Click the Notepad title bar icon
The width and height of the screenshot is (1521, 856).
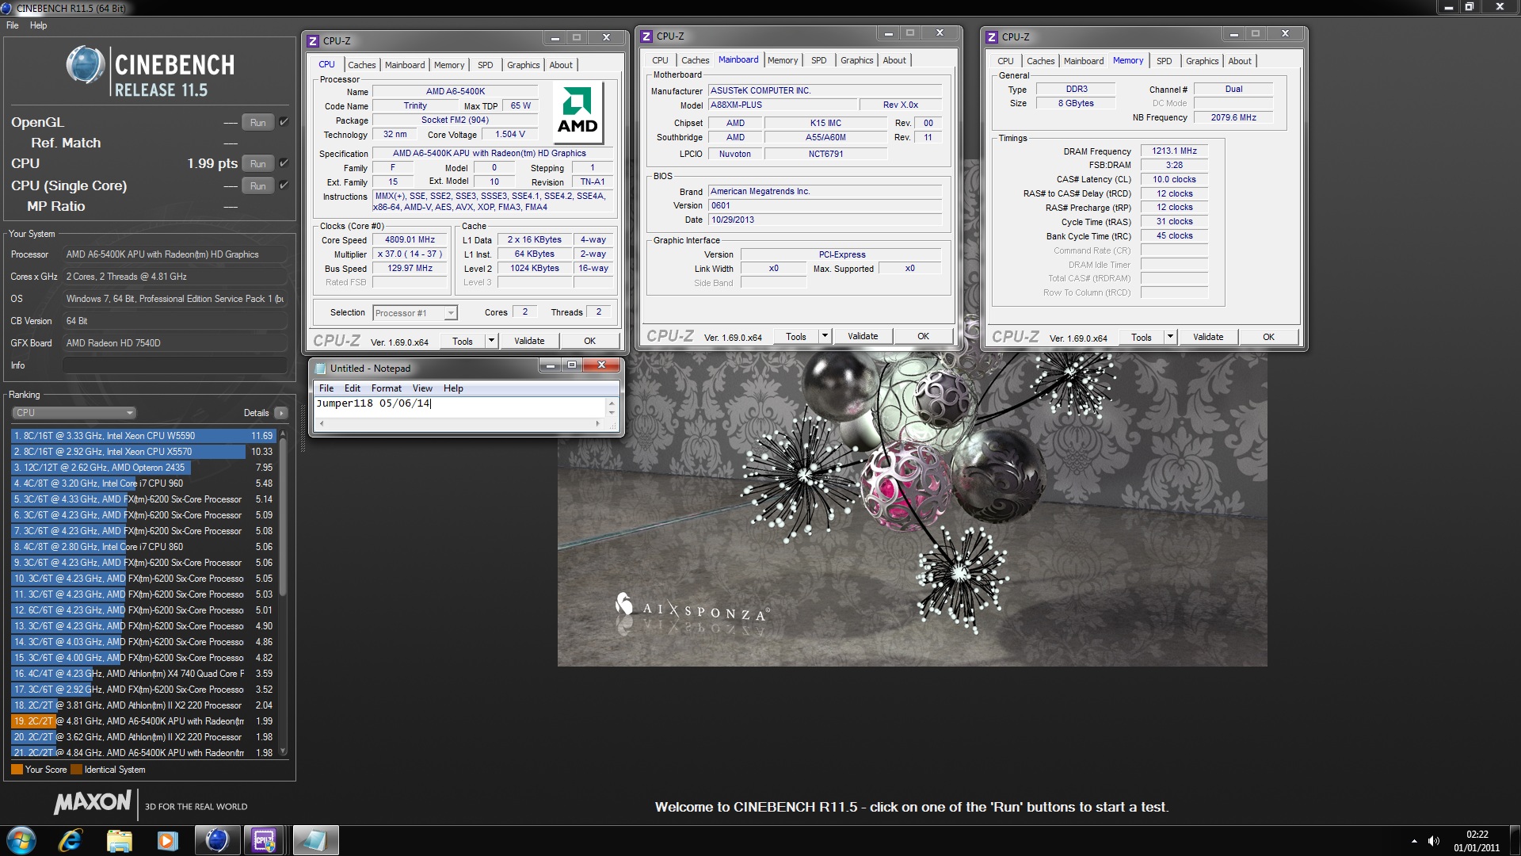click(x=320, y=368)
